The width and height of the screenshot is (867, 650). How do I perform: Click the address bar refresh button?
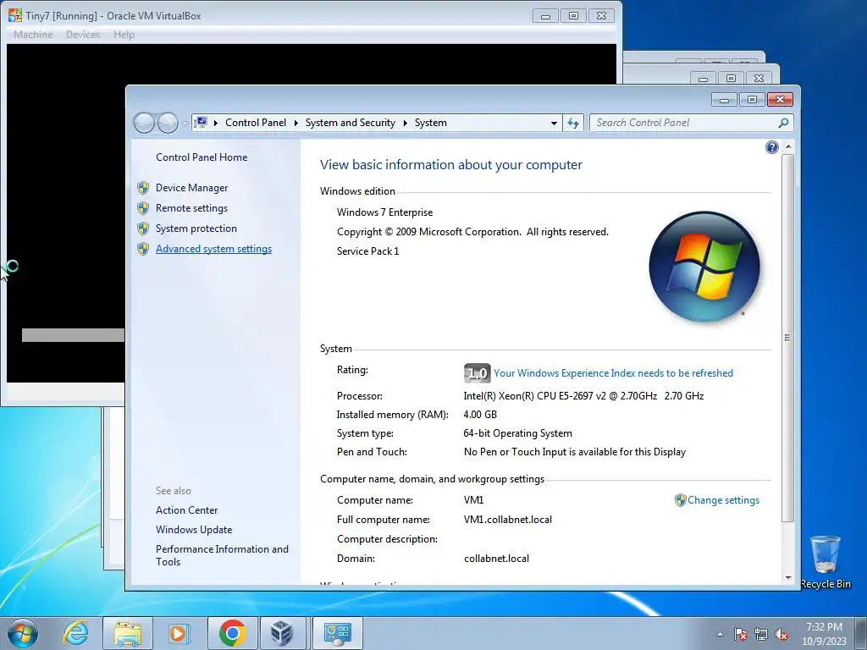coord(573,123)
